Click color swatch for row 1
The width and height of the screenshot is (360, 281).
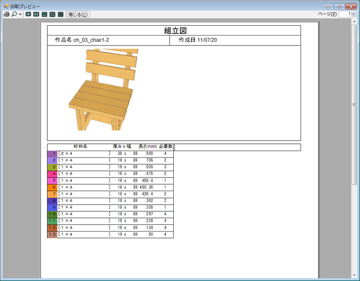[x=52, y=154]
